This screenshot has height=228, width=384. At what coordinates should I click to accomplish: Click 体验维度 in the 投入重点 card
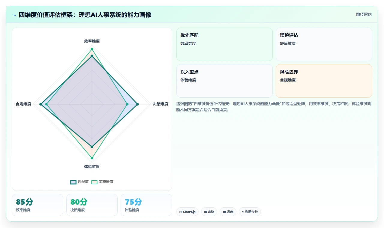point(188,80)
